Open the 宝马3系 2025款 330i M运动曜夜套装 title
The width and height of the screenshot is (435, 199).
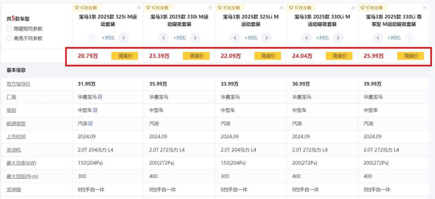pos(179,20)
